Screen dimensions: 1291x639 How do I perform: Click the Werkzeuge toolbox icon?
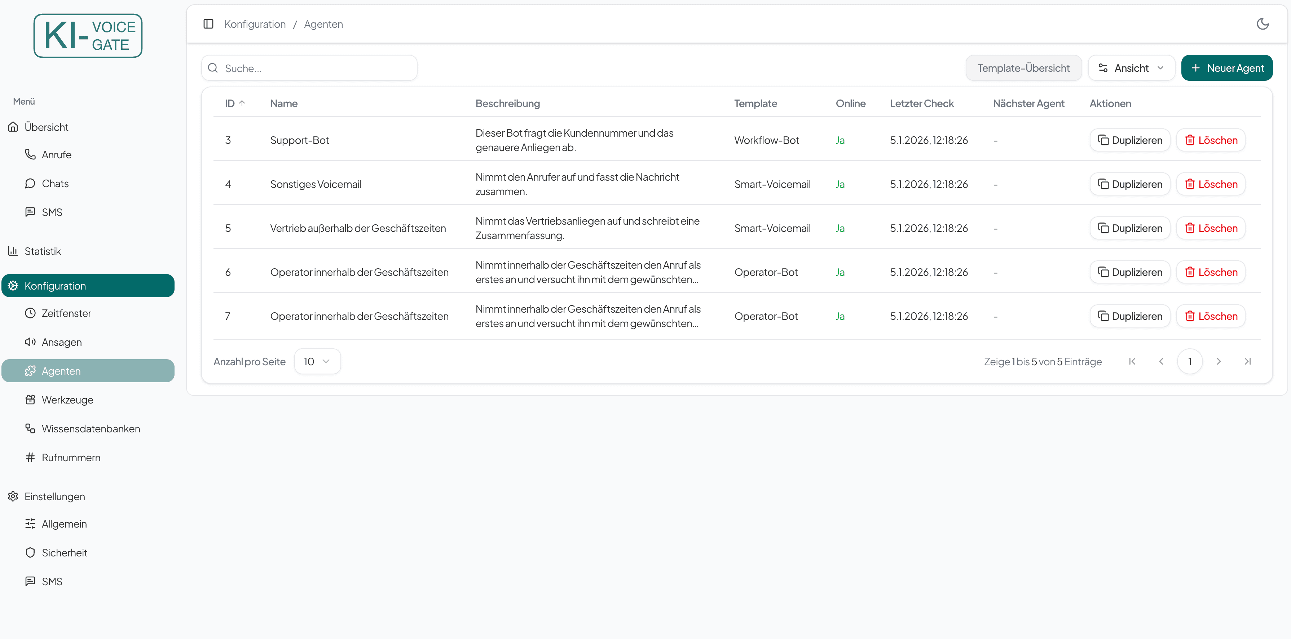pyautogui.click(x=30, y=400)
